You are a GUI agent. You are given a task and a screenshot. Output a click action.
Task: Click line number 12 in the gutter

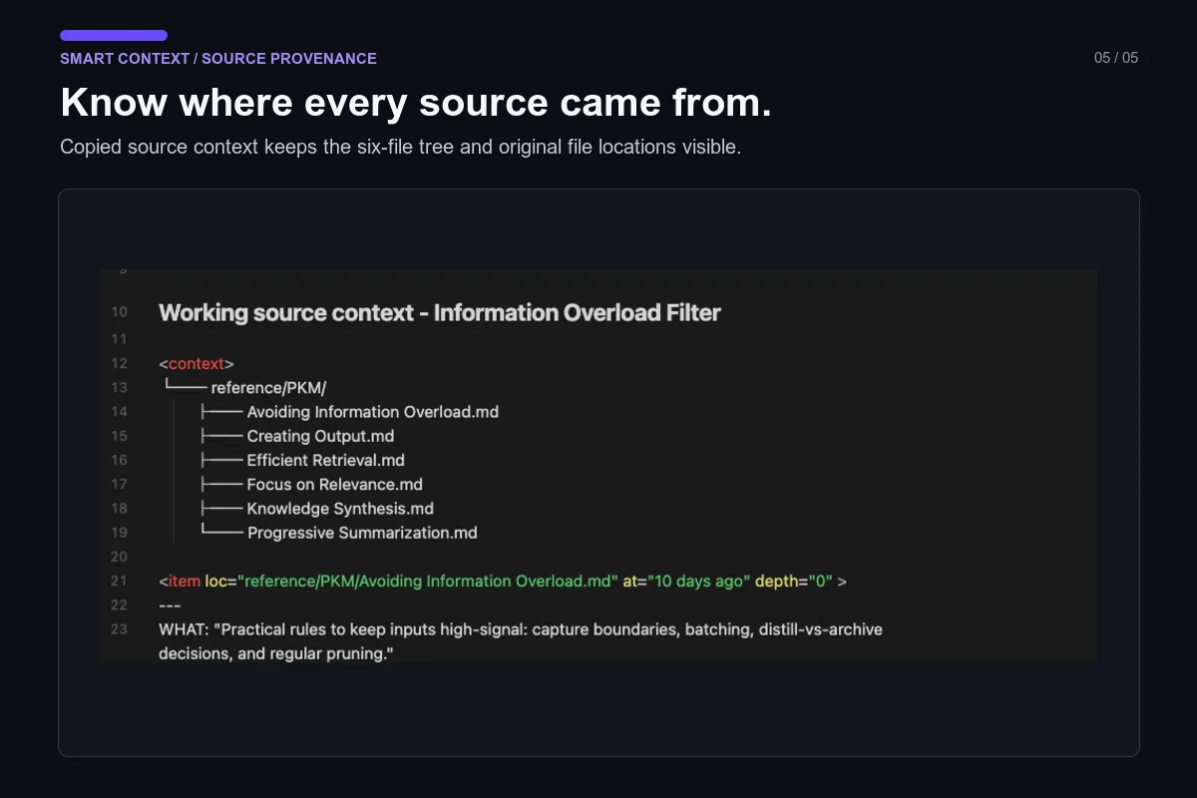tap(120, 364)
